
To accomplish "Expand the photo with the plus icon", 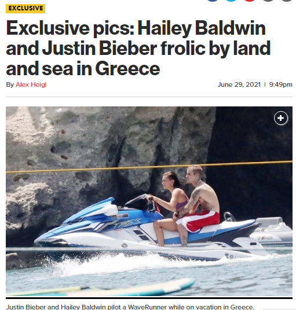I will coord(281,118).
